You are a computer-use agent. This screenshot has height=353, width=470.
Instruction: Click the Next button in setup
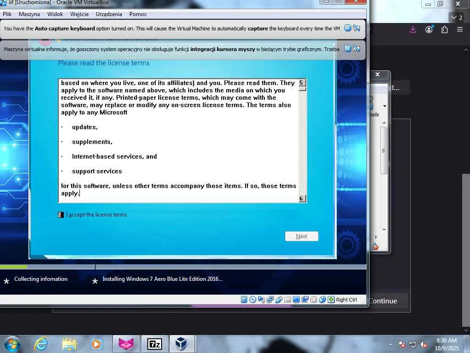tap(302, 236)
